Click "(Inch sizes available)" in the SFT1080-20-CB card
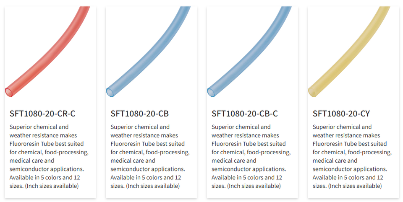403x202 pixels. [153, 186]
